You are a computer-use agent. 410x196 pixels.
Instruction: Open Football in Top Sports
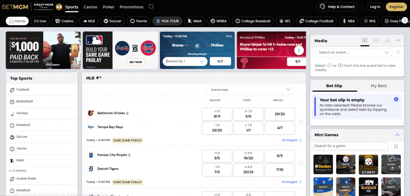[42, 90]
